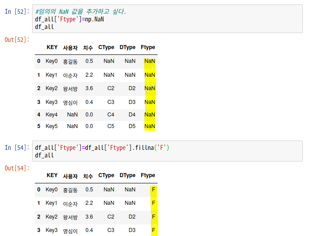This screenshot has height=236, width=309.
Task: Click the 2.2 value in Out[52] table
Action: (89, 75)
